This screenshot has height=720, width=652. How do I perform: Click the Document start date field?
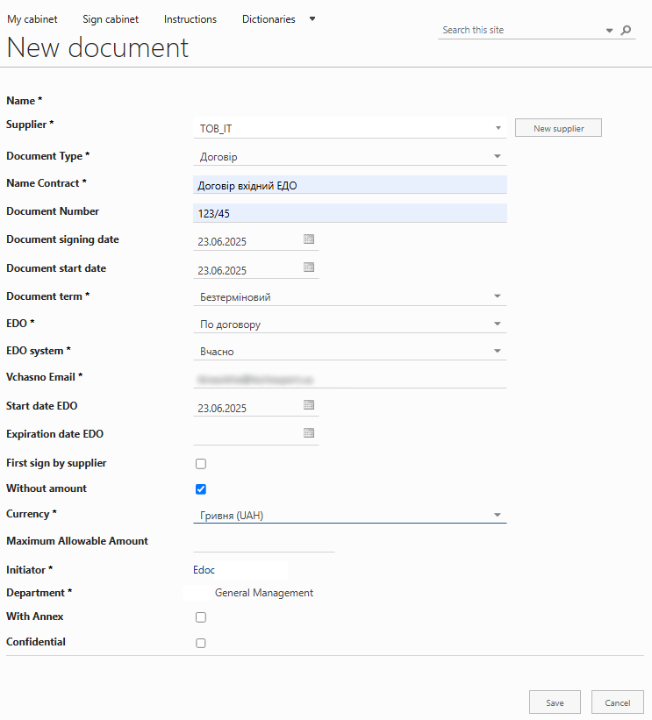[247, 269]
